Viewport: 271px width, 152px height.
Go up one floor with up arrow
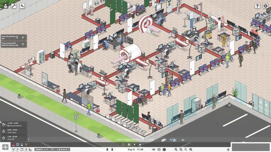(107, 149)
